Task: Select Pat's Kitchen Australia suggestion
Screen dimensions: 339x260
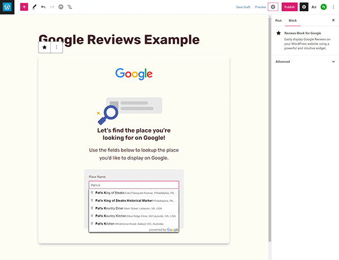Action: (134, 224)
